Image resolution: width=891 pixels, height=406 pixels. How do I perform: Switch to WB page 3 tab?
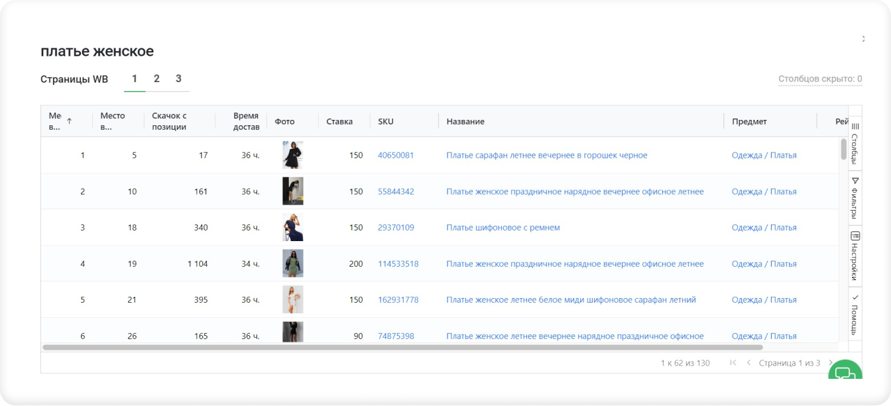tap(178, 79)
